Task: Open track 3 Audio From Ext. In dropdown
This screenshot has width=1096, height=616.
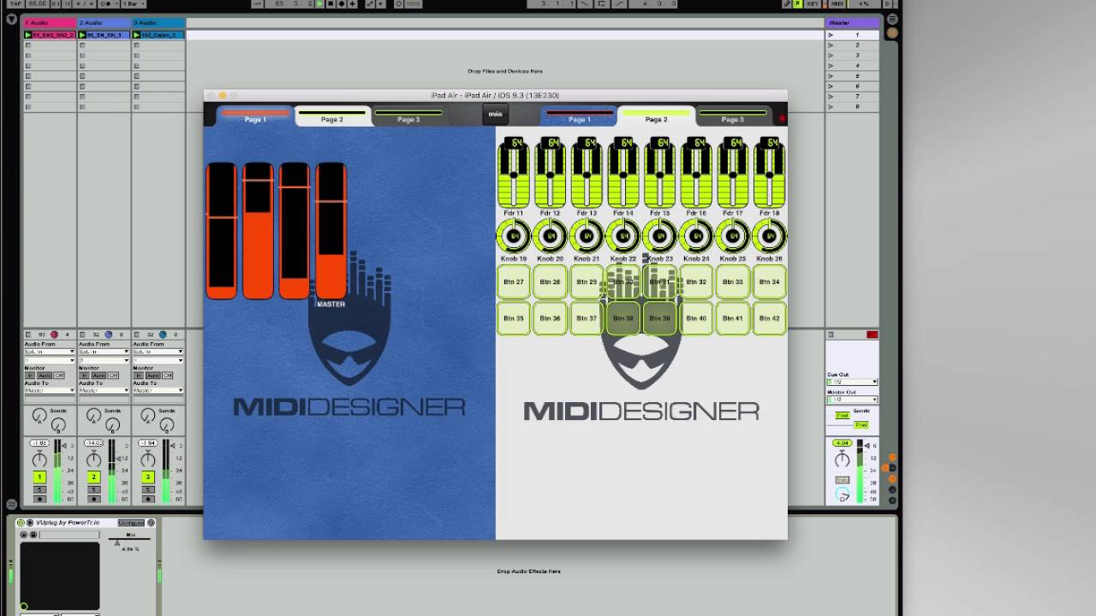Action: (158, 352)
